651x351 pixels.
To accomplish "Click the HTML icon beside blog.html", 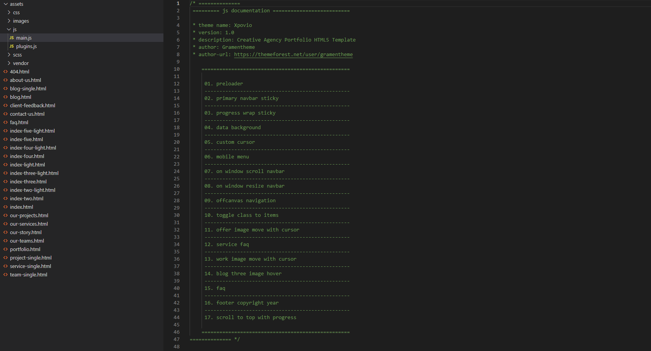I will point(5,97).
